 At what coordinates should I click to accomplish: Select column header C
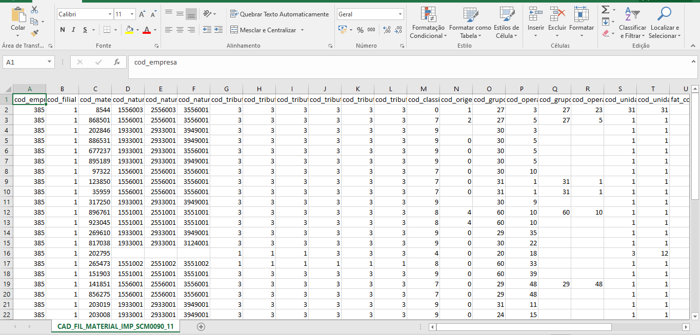coord(95,89)
